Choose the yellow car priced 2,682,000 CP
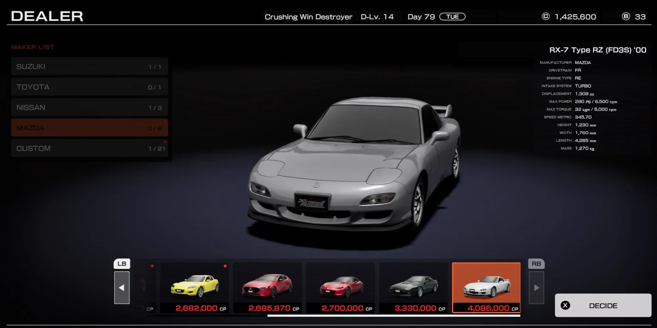Viewport: 657px width, 328px height. (x=195, y=288)
